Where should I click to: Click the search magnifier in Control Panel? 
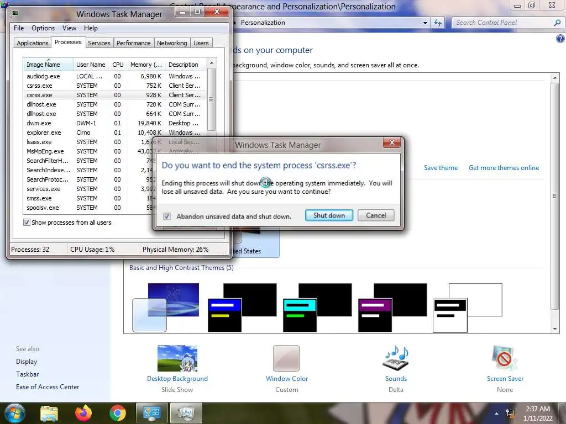coord(557,23)
